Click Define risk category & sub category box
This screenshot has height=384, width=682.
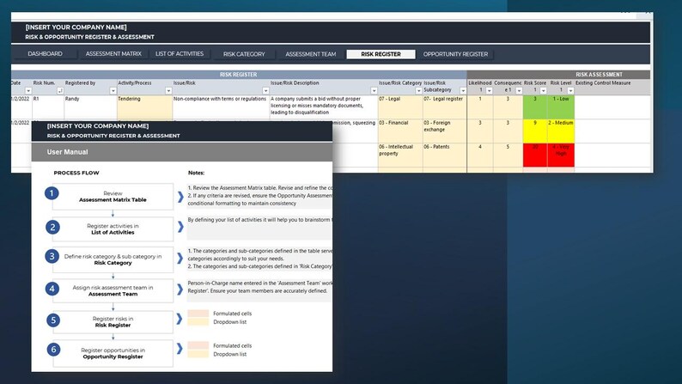pyautogui.click(x=113, y=259)
